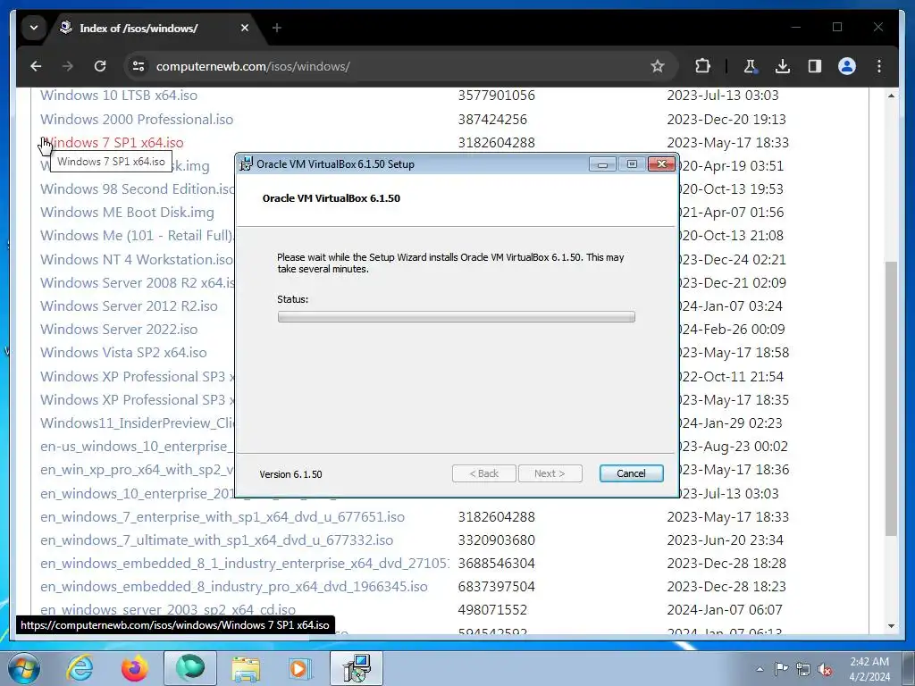
Task: Click file size 387424256
Action: (x=492, y=119)
